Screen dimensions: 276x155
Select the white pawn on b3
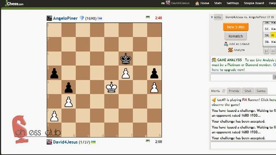69,102
